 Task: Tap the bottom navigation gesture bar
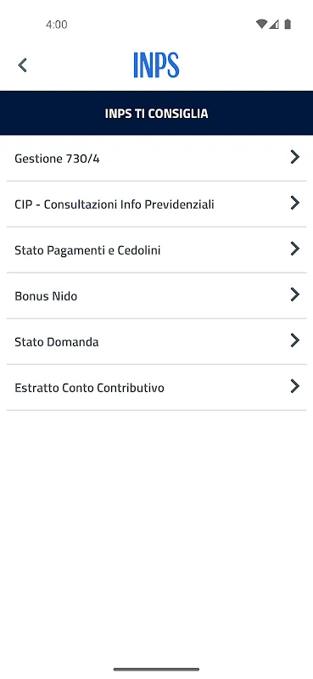tap(156, 670)
